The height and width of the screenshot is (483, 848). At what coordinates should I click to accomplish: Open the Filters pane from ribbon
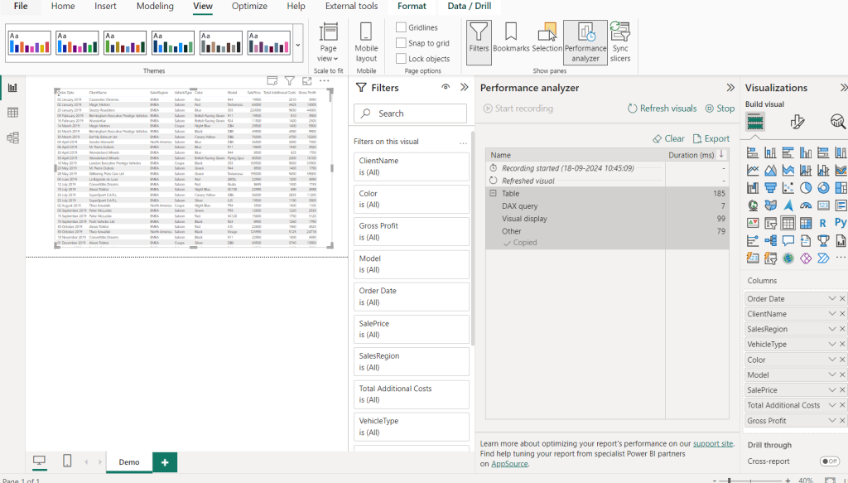point(479,42)
